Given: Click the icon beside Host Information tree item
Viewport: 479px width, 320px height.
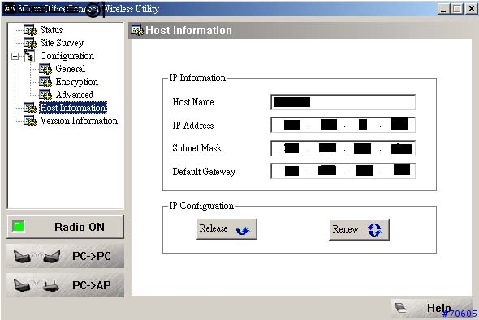Looking at the screenshot, I should point(30,108).
